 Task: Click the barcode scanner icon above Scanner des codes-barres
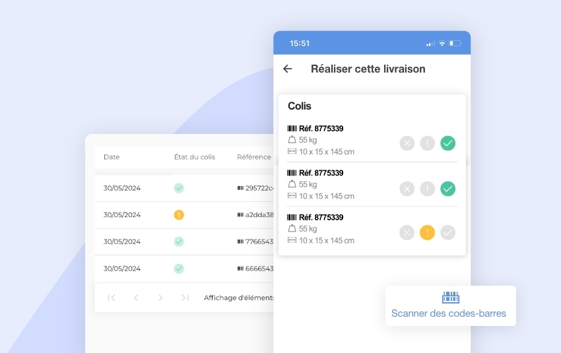tap(450, 298)
